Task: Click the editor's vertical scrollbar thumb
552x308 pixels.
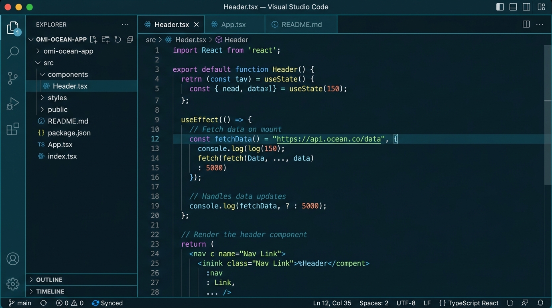Action: click(x=548, y=114)
